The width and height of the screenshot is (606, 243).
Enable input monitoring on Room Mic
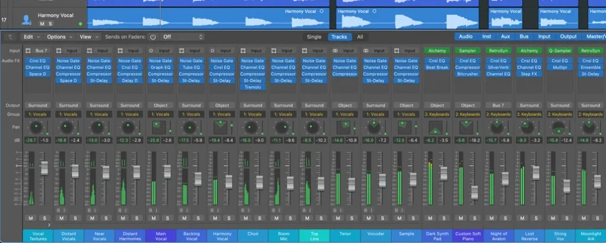pyautogui.click(x=278, y=211)
